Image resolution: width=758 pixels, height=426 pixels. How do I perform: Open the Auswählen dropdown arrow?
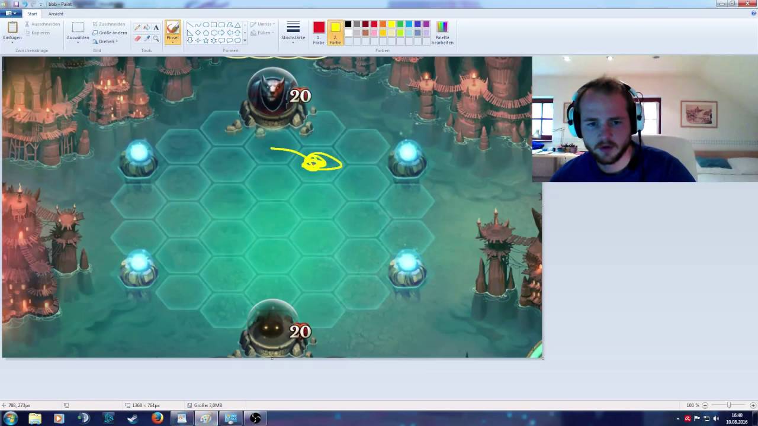point(78,43)
